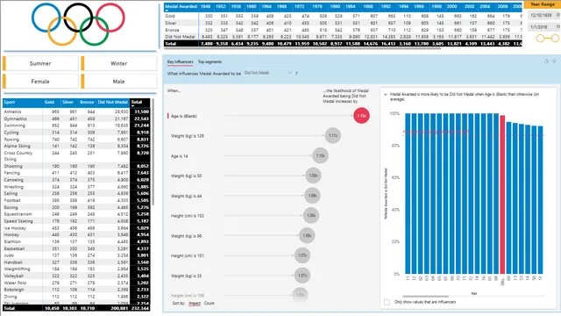Click the 'Age is (Blank)' influencer label
This screenshot has width=561, height=316.
tap(183, 116)
